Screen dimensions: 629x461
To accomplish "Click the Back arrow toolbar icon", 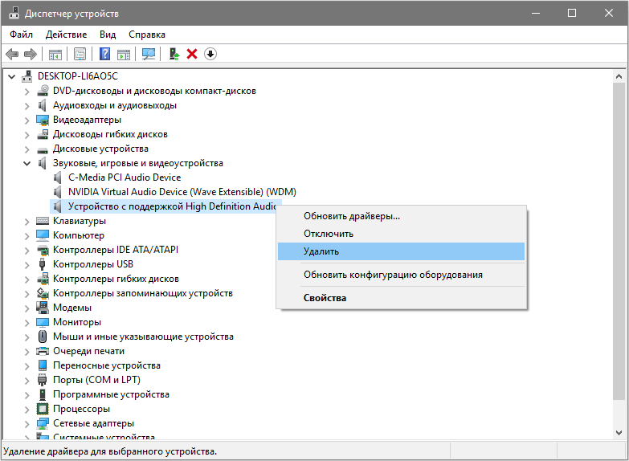I will (x=12, y=54).
